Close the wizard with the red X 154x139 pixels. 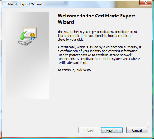coord(146,3)
